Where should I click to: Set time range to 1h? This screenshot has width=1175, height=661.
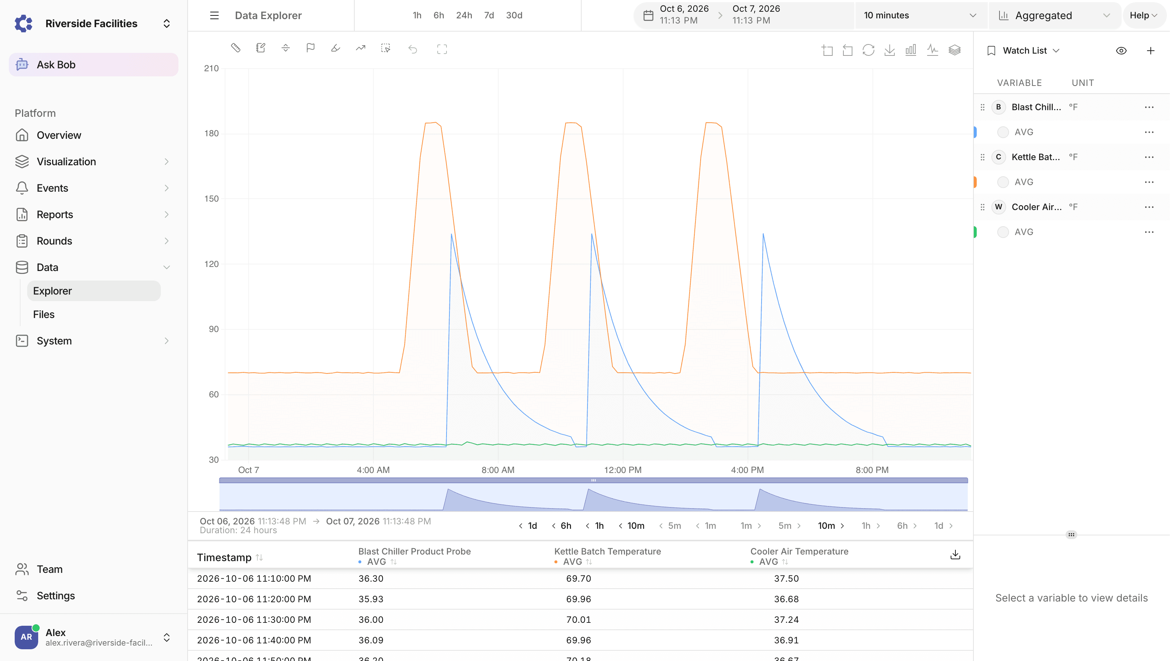coord(417,15)
